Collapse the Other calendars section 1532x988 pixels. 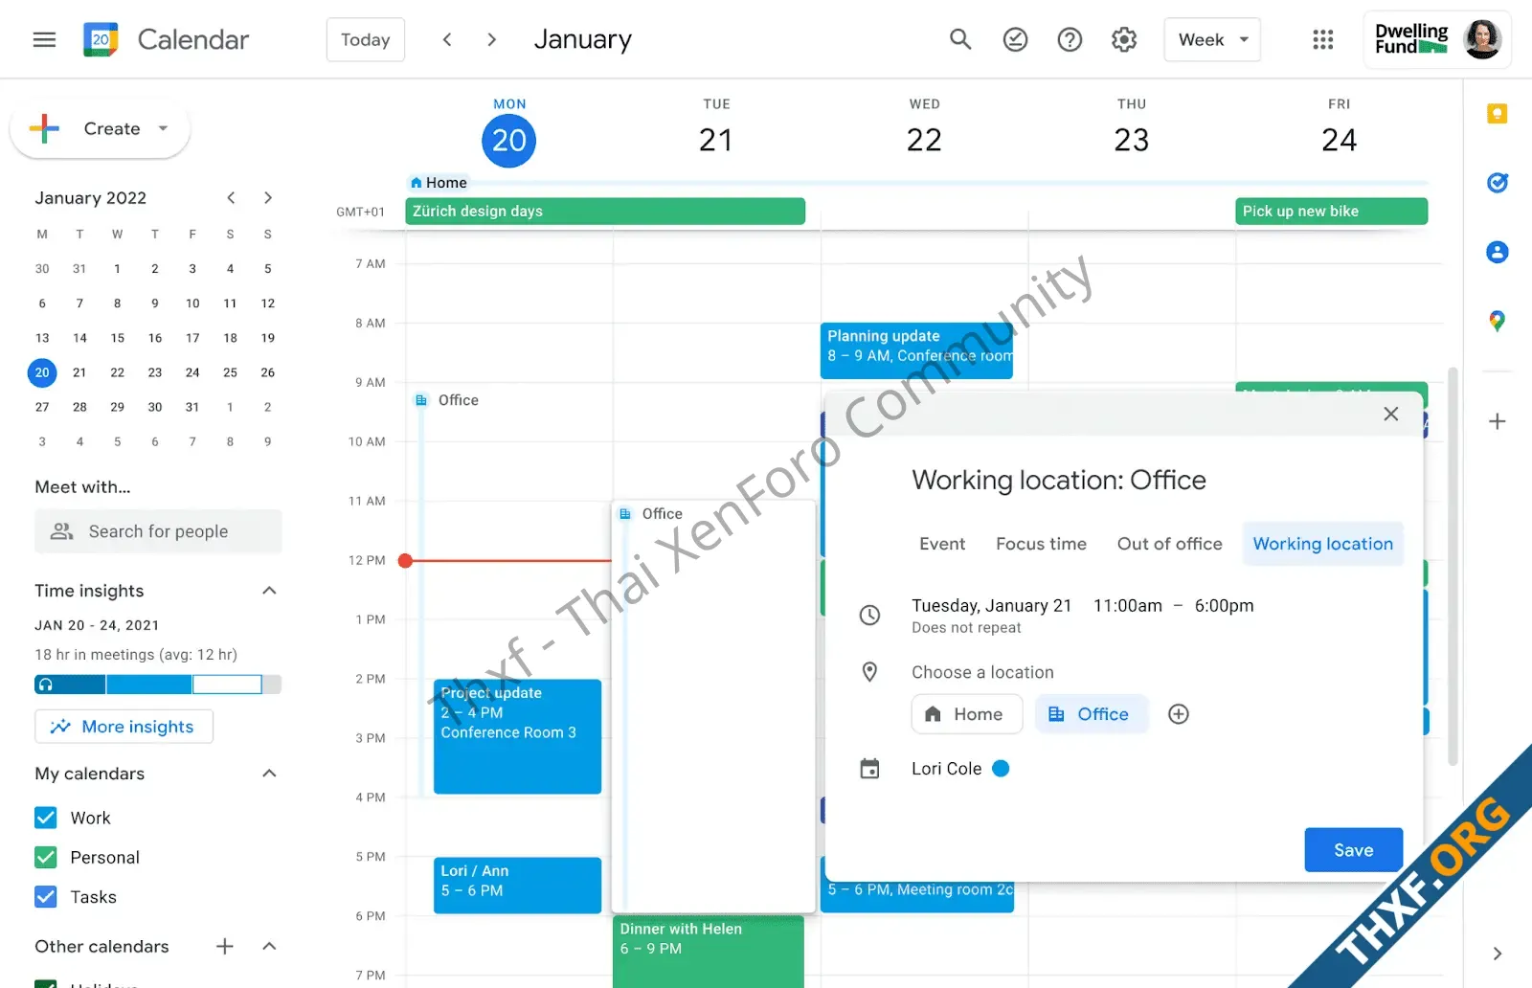pos(269,946)
